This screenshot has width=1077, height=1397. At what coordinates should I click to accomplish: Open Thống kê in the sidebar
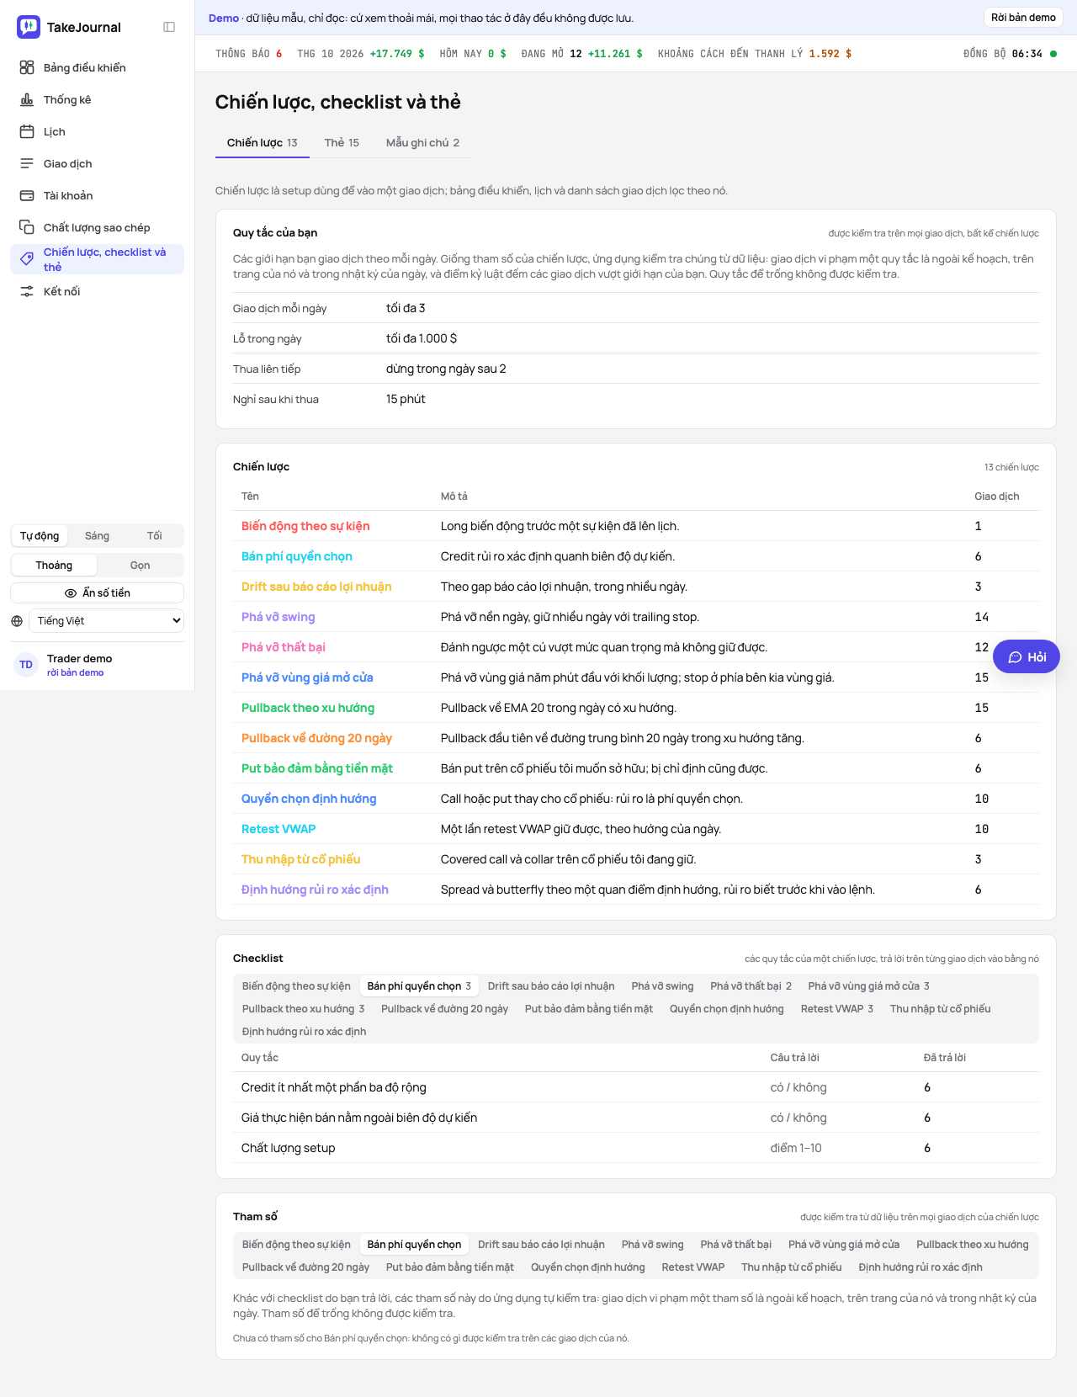pyautogui.click(x=97, y=99)
